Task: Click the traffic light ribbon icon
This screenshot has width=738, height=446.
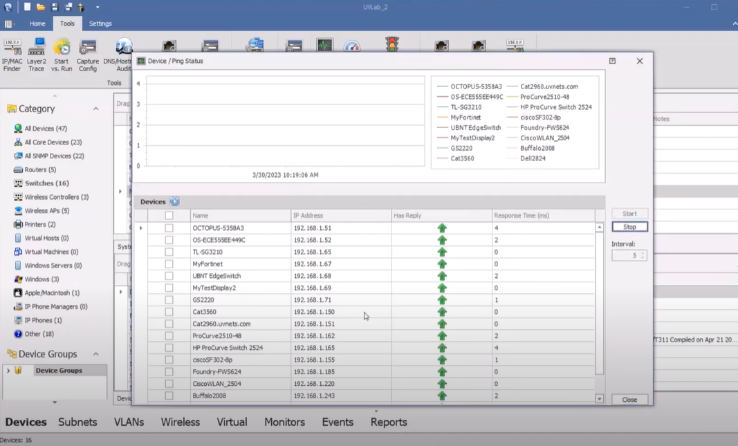Action: tap(392, 45)
